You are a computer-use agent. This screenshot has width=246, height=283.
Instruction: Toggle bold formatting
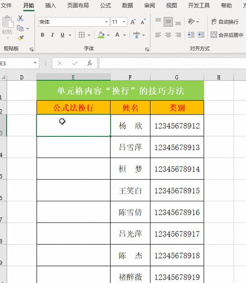42,34
